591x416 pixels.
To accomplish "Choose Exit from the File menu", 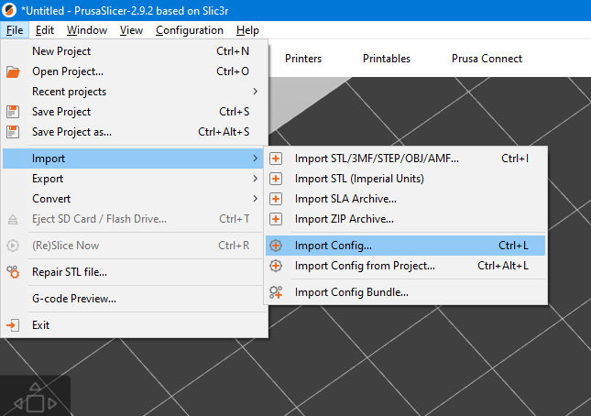I will (x=133, y=325).
